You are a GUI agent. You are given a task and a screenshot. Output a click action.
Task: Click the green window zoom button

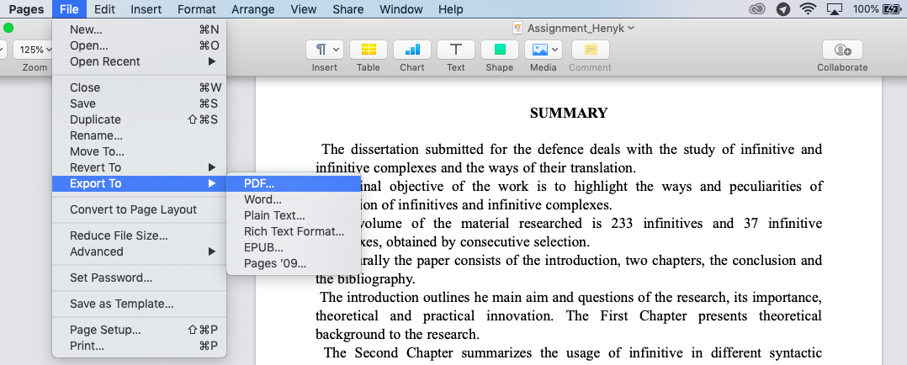(x=8, y=28)
